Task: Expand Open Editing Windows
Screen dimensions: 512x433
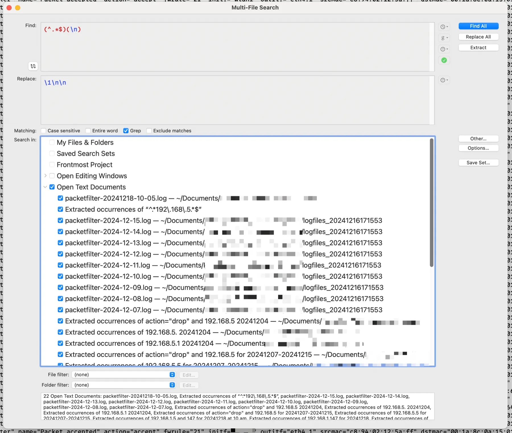Action: click(46, 176)
